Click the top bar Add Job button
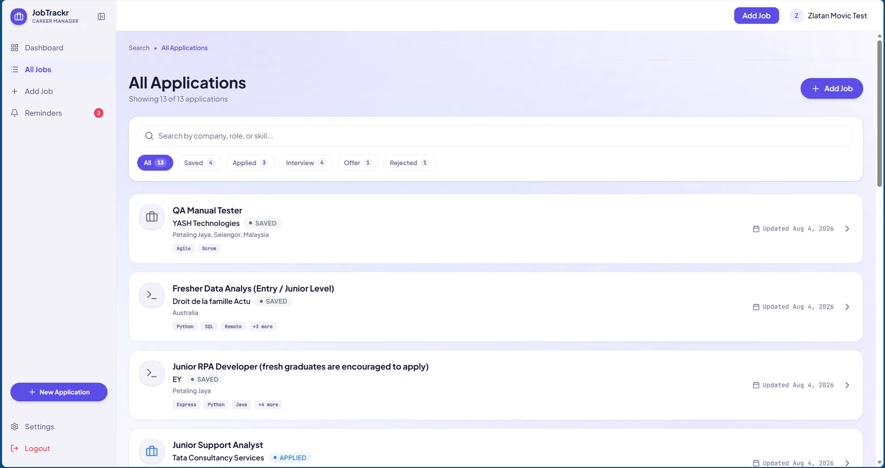 click(x=756, y=15)
